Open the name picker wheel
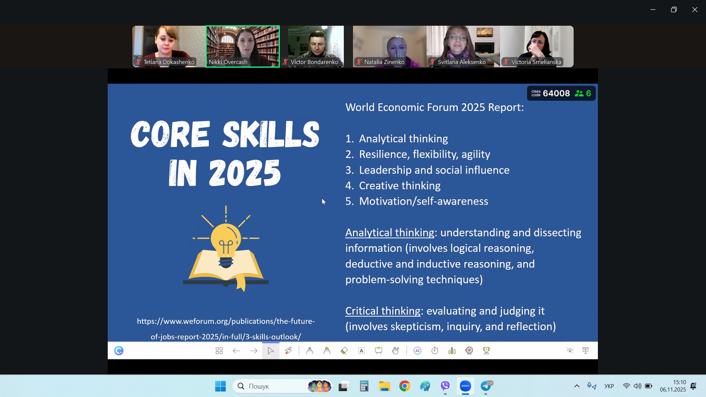Screen dimensions: 706x397 point(469,351)
